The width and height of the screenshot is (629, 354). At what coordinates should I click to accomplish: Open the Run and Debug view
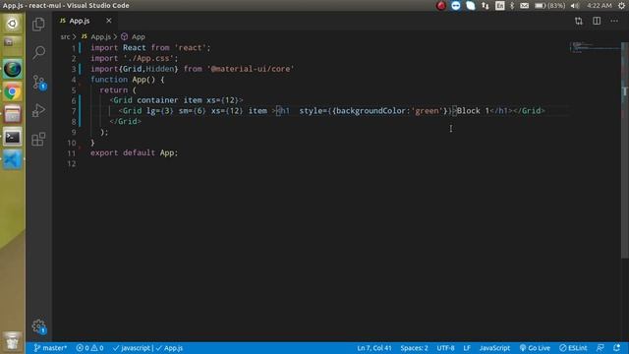pyautogui.click(x=38, y=110)
